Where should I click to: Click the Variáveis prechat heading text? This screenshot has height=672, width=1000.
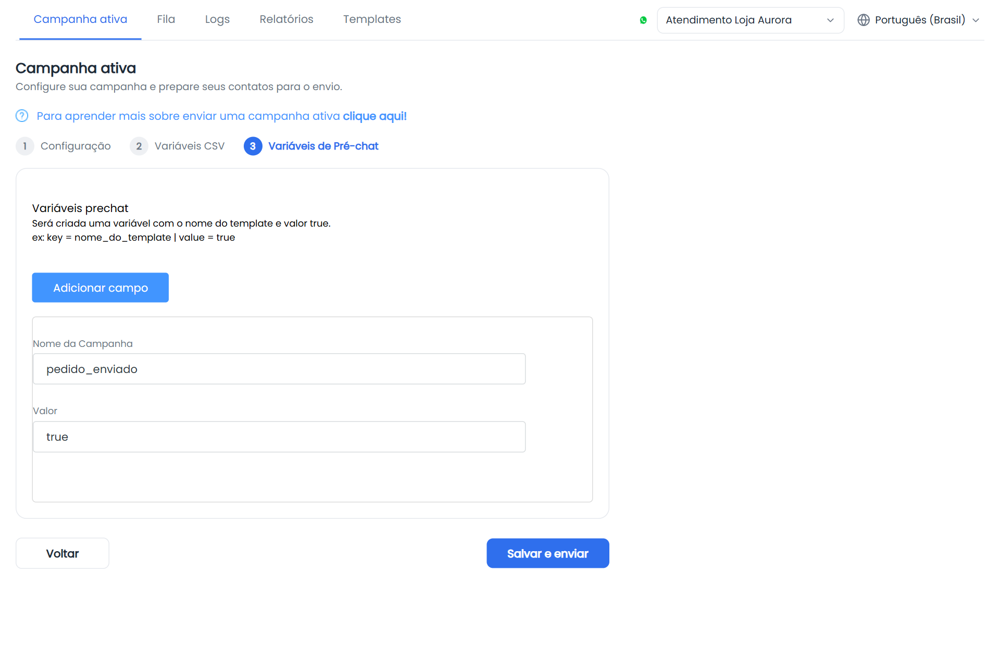click(80, 208)
